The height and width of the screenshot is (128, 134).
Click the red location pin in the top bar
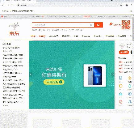tap(2, 16)
